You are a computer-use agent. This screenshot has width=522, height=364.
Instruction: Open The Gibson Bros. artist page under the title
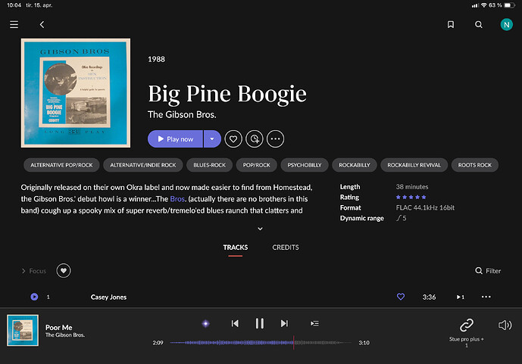pos(182,115)
